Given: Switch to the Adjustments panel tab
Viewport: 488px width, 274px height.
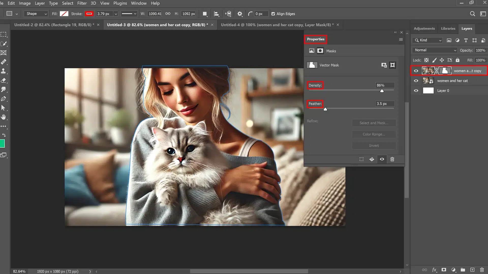Looking at the screenshot, I should 424,28.
